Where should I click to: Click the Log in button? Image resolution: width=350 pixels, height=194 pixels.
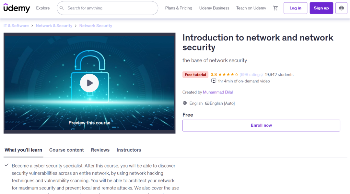(x=295, y=8)
